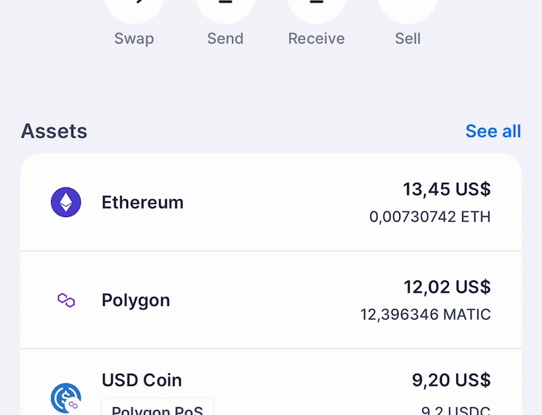This screenshot has height=415, width=542.
Task: Open all assets via See all
Action: click(x=493, y=131)
